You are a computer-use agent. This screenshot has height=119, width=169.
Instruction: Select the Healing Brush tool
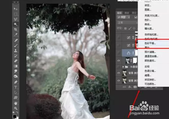(16, 41)
